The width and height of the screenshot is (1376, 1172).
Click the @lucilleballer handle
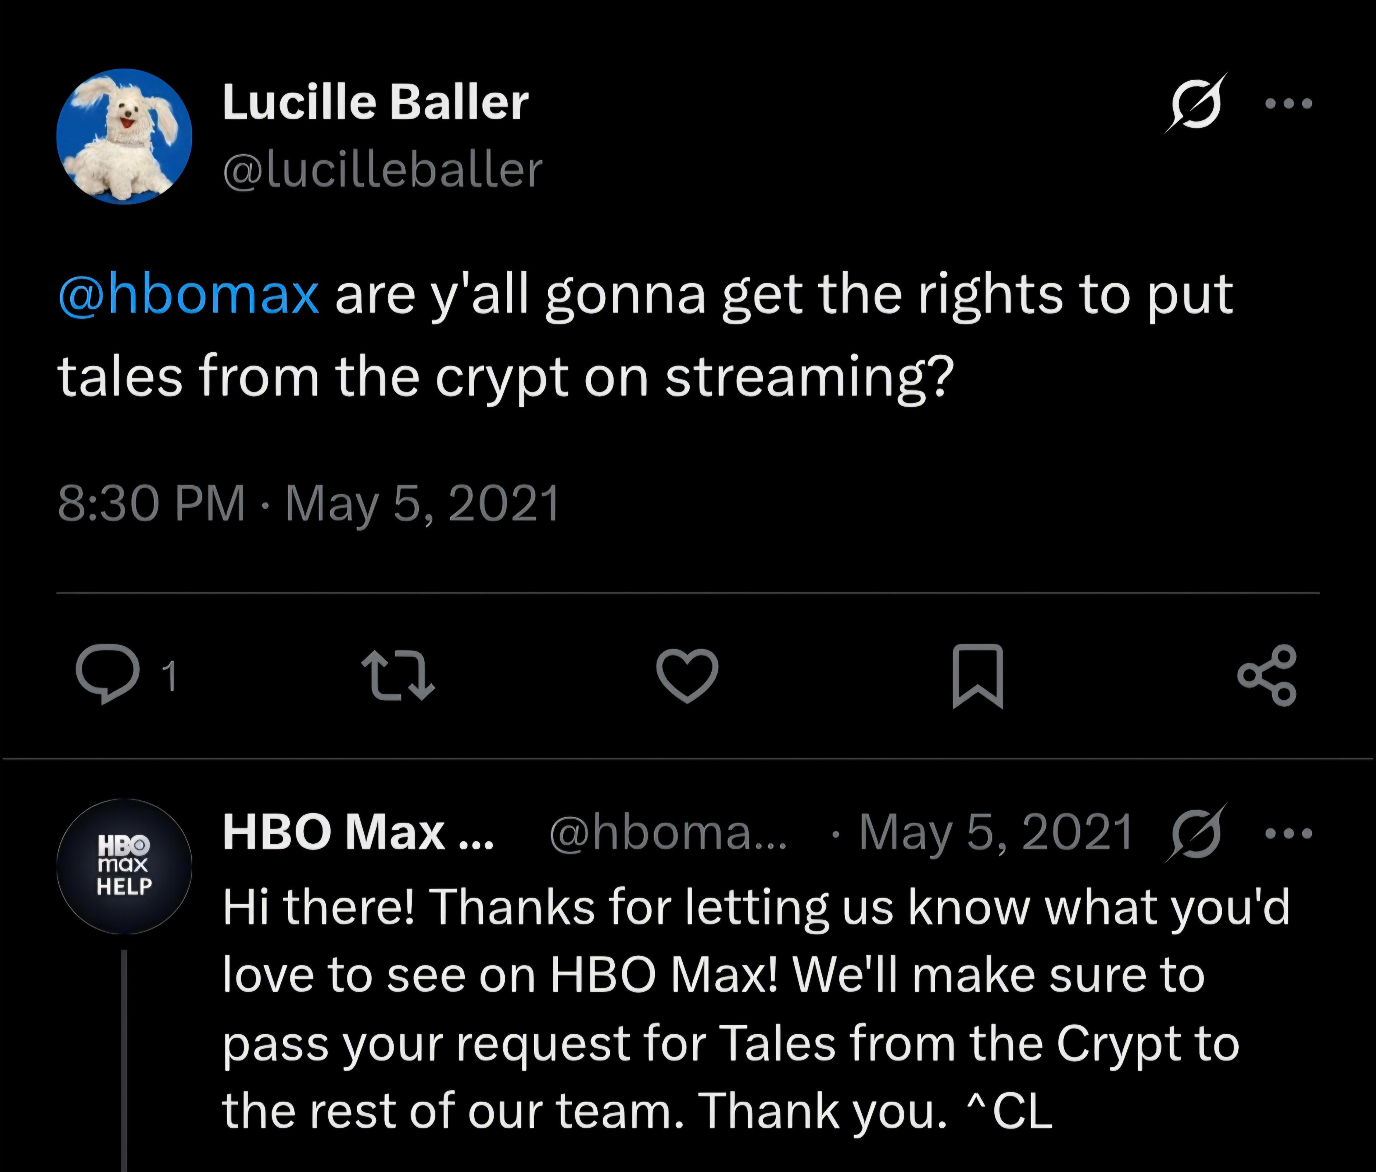point(382,170)
